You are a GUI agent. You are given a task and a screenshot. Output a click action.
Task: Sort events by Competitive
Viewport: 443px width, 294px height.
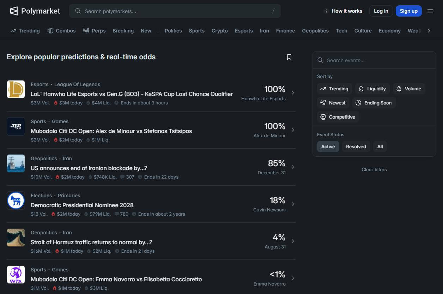[x=338, y=117]
